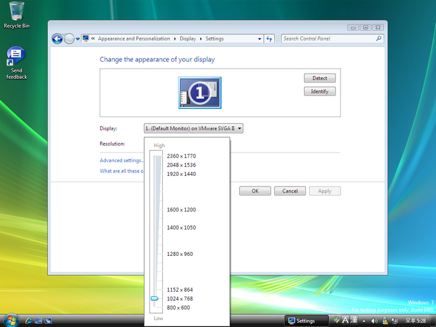Click the security warning tray icon
This screenshot has width=436, height=327.
pos(385,321)
